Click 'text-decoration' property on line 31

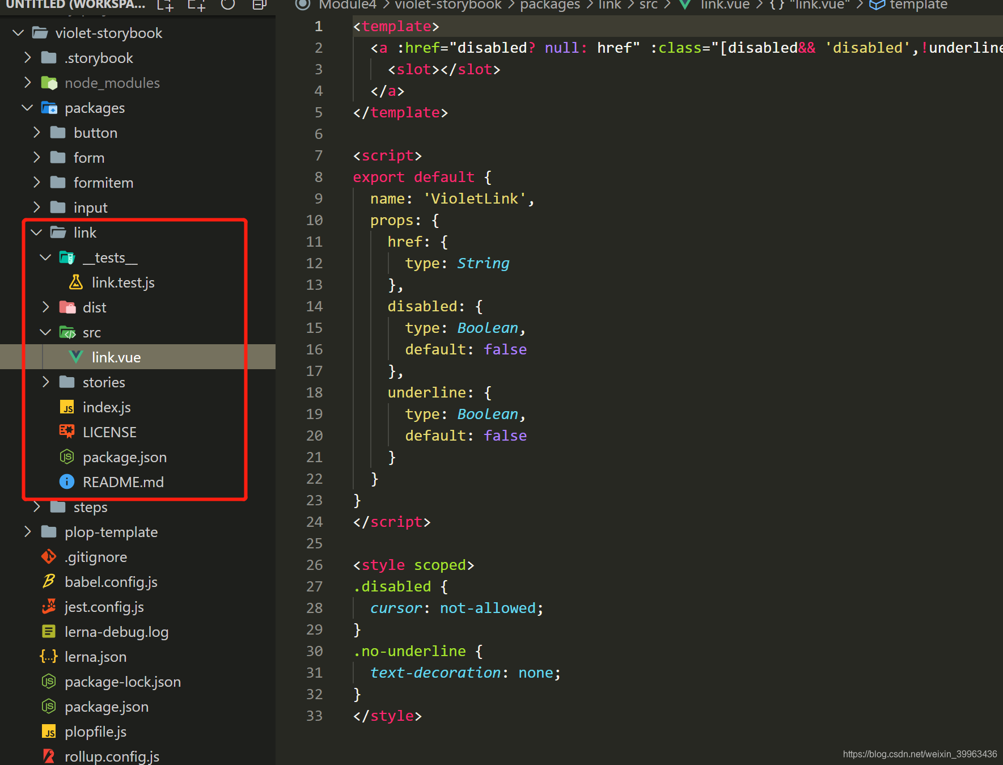pyautogui.click(x=435, y=673)
